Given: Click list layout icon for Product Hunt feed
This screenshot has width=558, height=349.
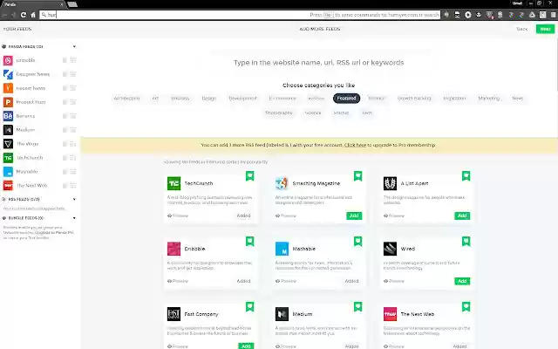Looking at the screenshot, I should (65, 102).
